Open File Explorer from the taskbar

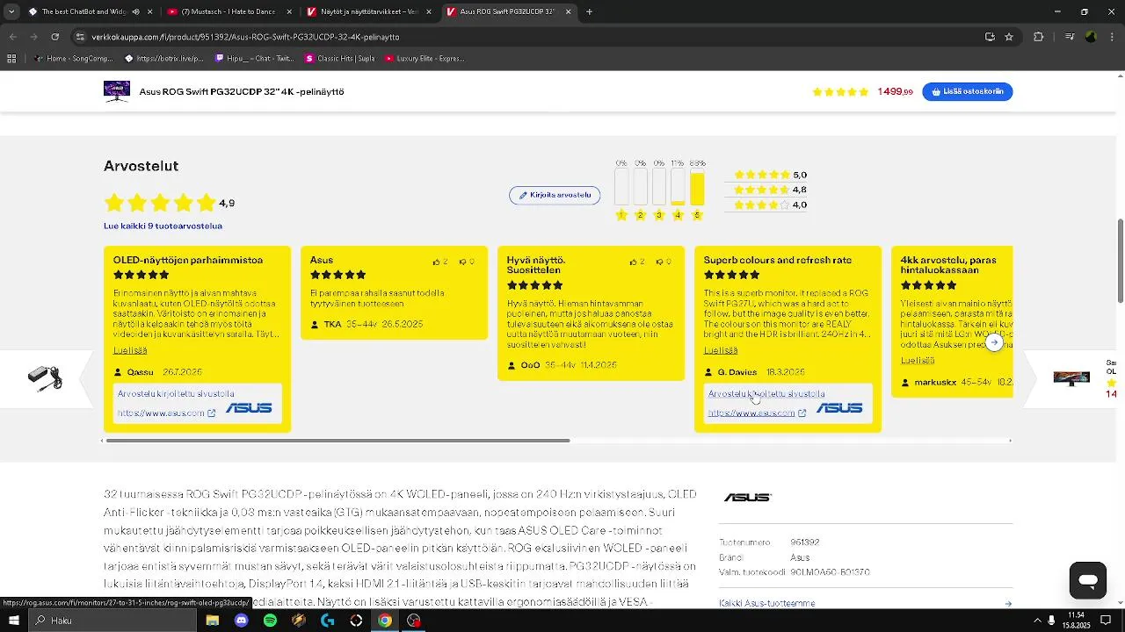point(212,621)
